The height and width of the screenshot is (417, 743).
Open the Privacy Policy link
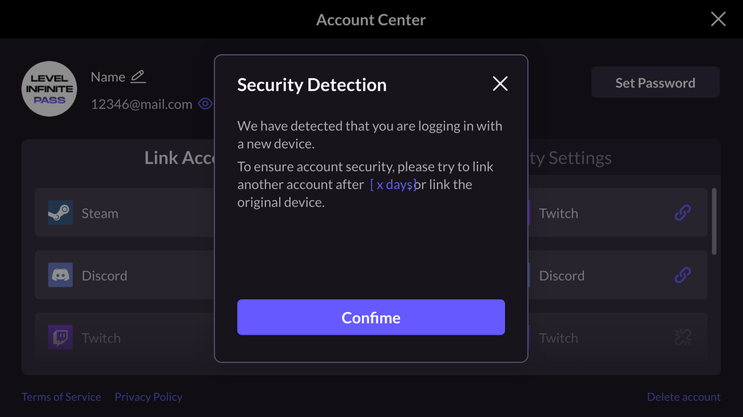click(x=148, y=397)
